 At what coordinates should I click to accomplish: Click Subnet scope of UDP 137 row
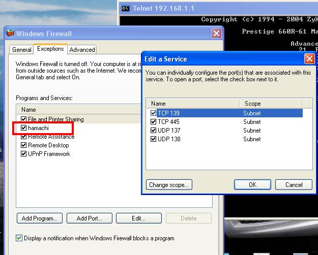click(252, 130)
